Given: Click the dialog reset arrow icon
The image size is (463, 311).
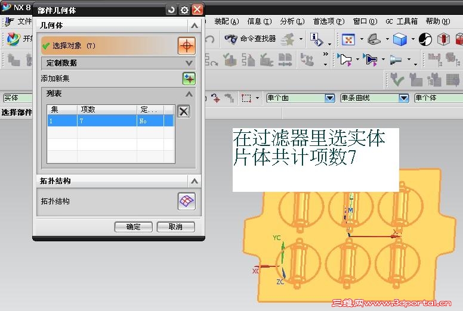Looking at the screenshot, I should tap(171, 10).
